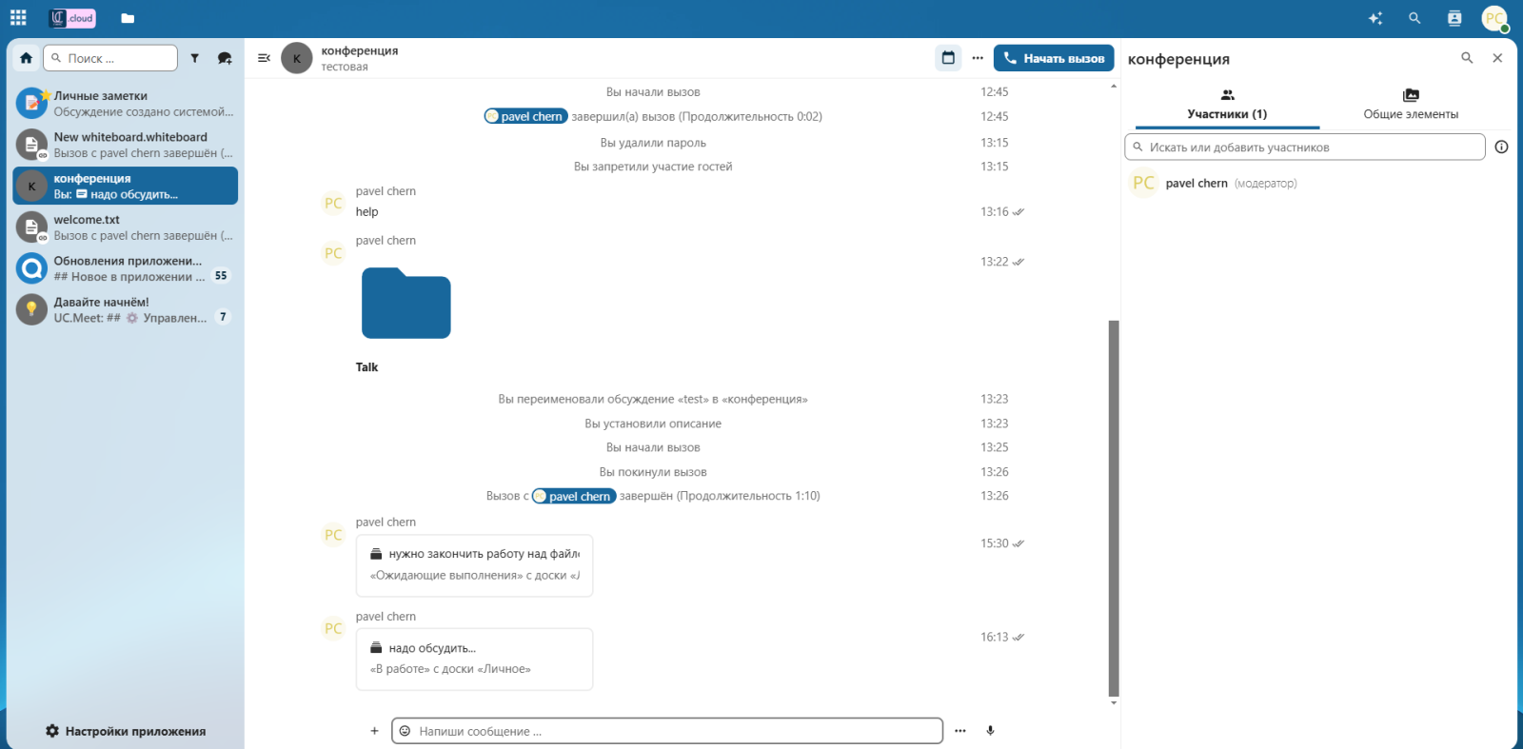Click the chat vertical scrollbar
The width and height of the screenshot is (1523, 749).
click(1114, 508)
